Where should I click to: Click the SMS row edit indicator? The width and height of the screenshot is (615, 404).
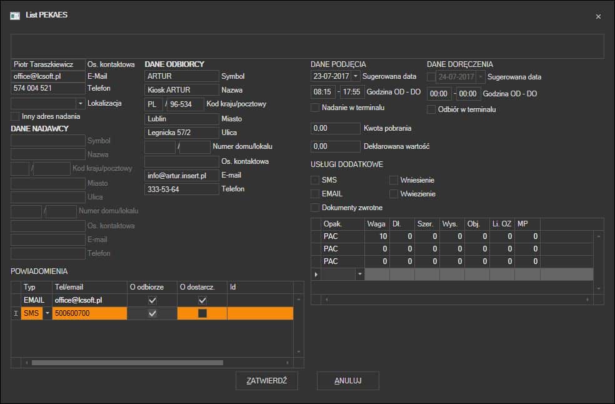pyautogui.click(x=16, y=313)
